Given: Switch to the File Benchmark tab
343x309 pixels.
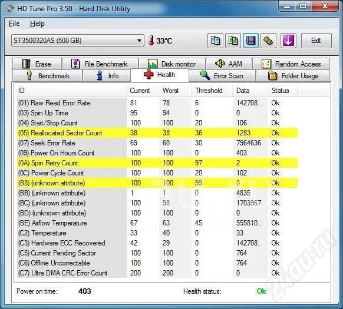Looking at the screenshot, I should click(100, 64).
